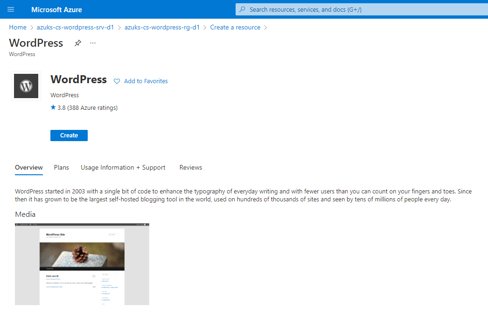Open the more actions ellipsis menu
This screenshot has width=488, height=314.
tap(92, 43)
